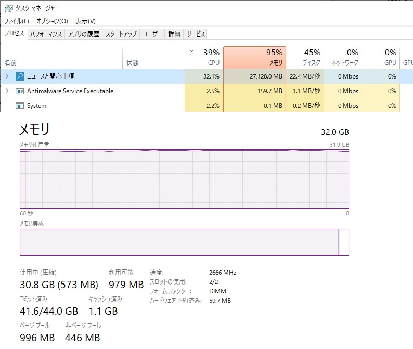Go to the ユーザー tab
This screenshot has width=413, height=349.
coord(152,34)
